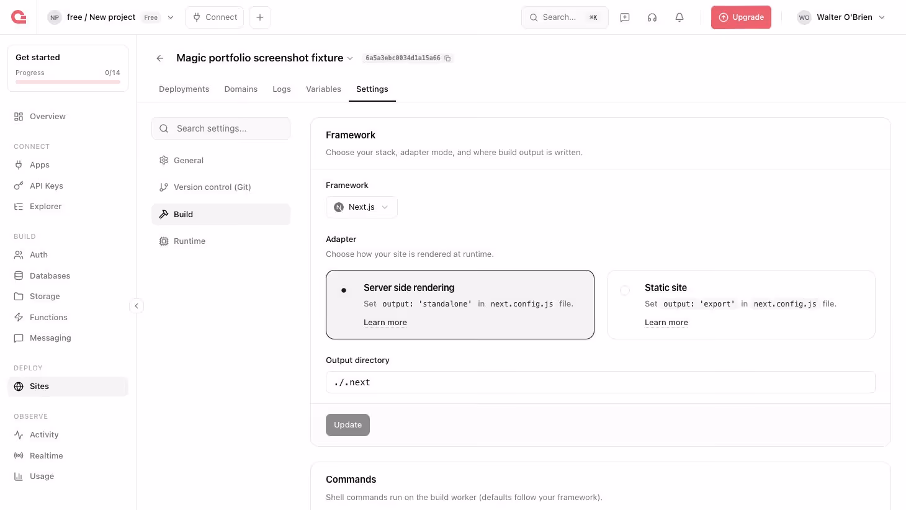The image size is (906, 510).
Task: Click the Connect button
Action: [x=215, y=17]
